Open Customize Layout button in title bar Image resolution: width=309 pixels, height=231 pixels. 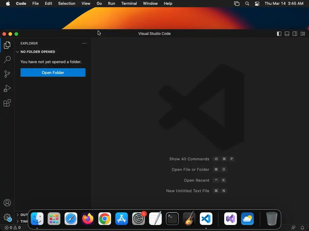coord(303,34)
